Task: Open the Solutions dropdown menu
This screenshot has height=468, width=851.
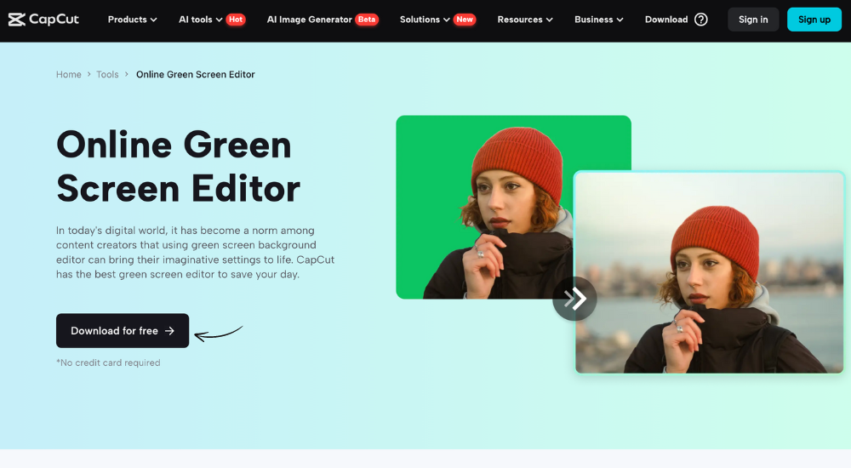Action: coord(425,20)
